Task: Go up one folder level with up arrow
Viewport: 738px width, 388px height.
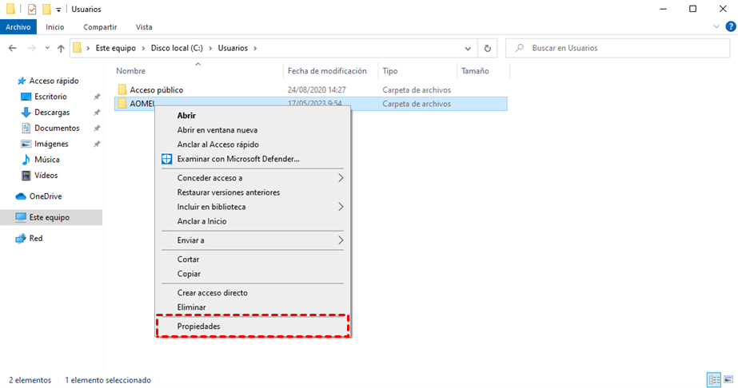Action: (61, 48)
